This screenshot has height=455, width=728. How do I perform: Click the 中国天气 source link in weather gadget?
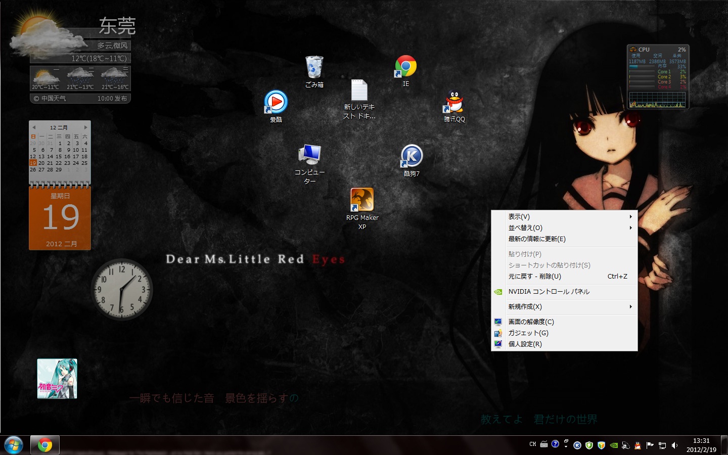(50, 99)
